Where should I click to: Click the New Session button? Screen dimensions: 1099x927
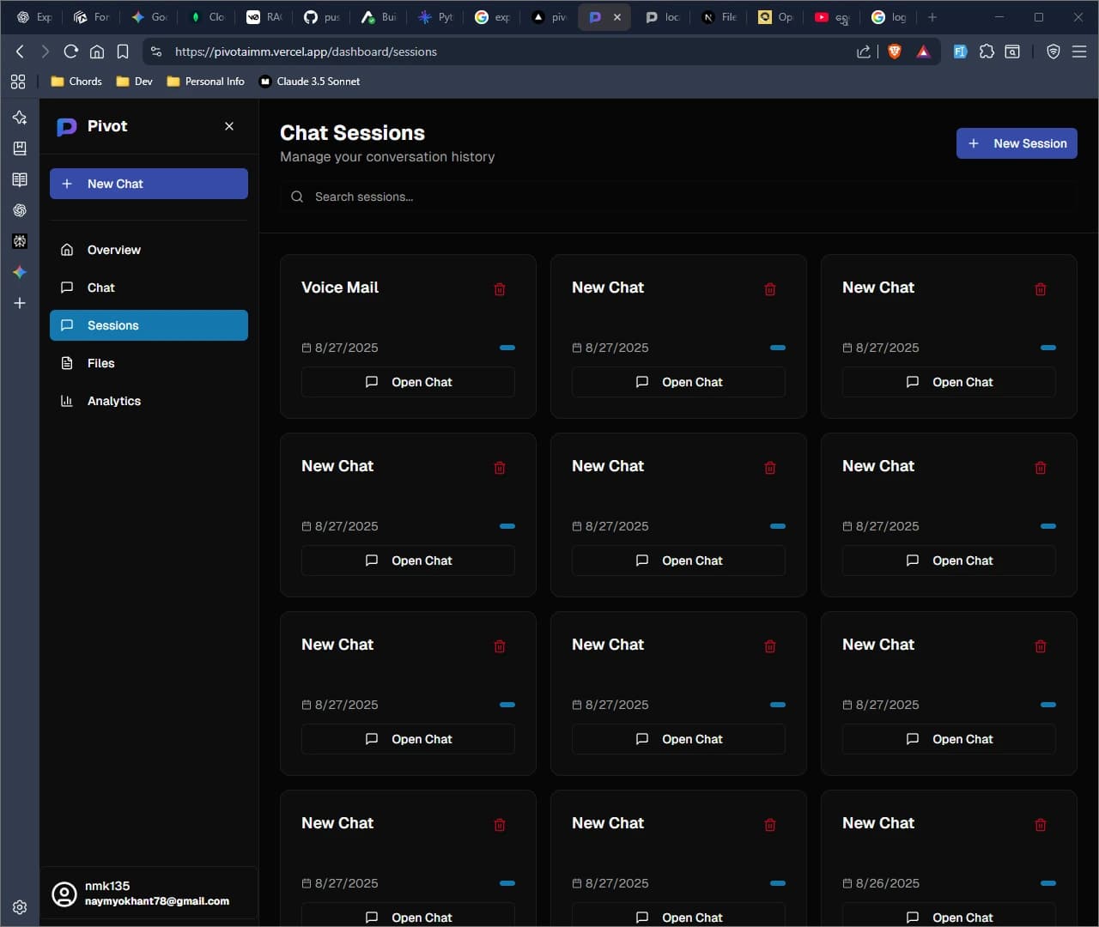click(x=1017, y=143)
